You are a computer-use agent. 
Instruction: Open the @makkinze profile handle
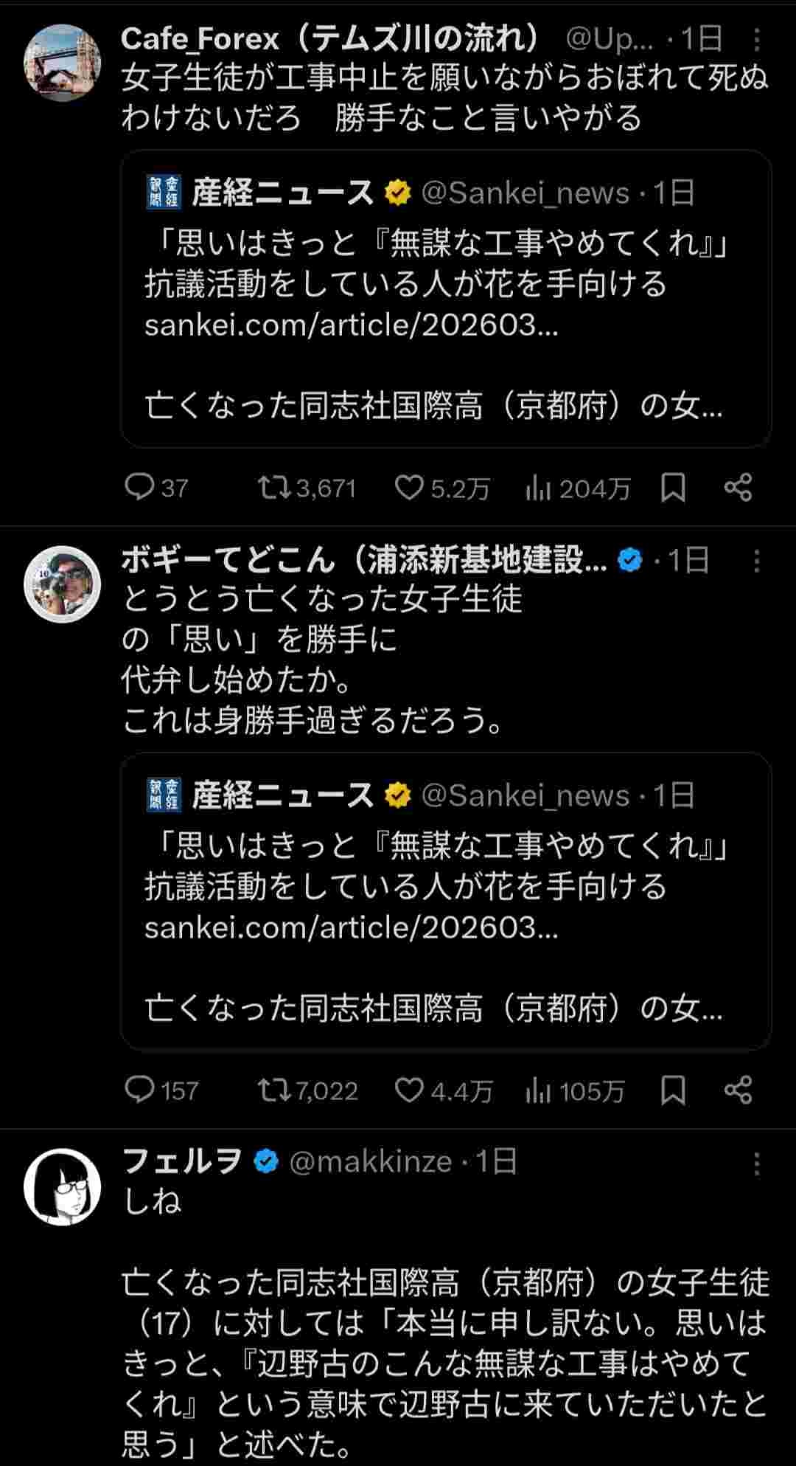[x=370, y=1162]
